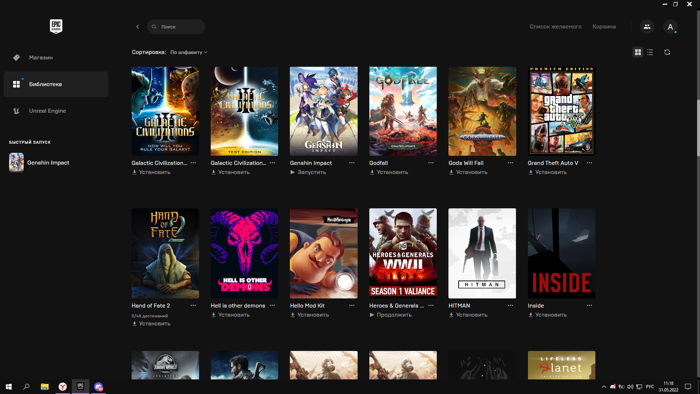
Task: Open options menu for Hell is other demons
Action: coord(272,305)
